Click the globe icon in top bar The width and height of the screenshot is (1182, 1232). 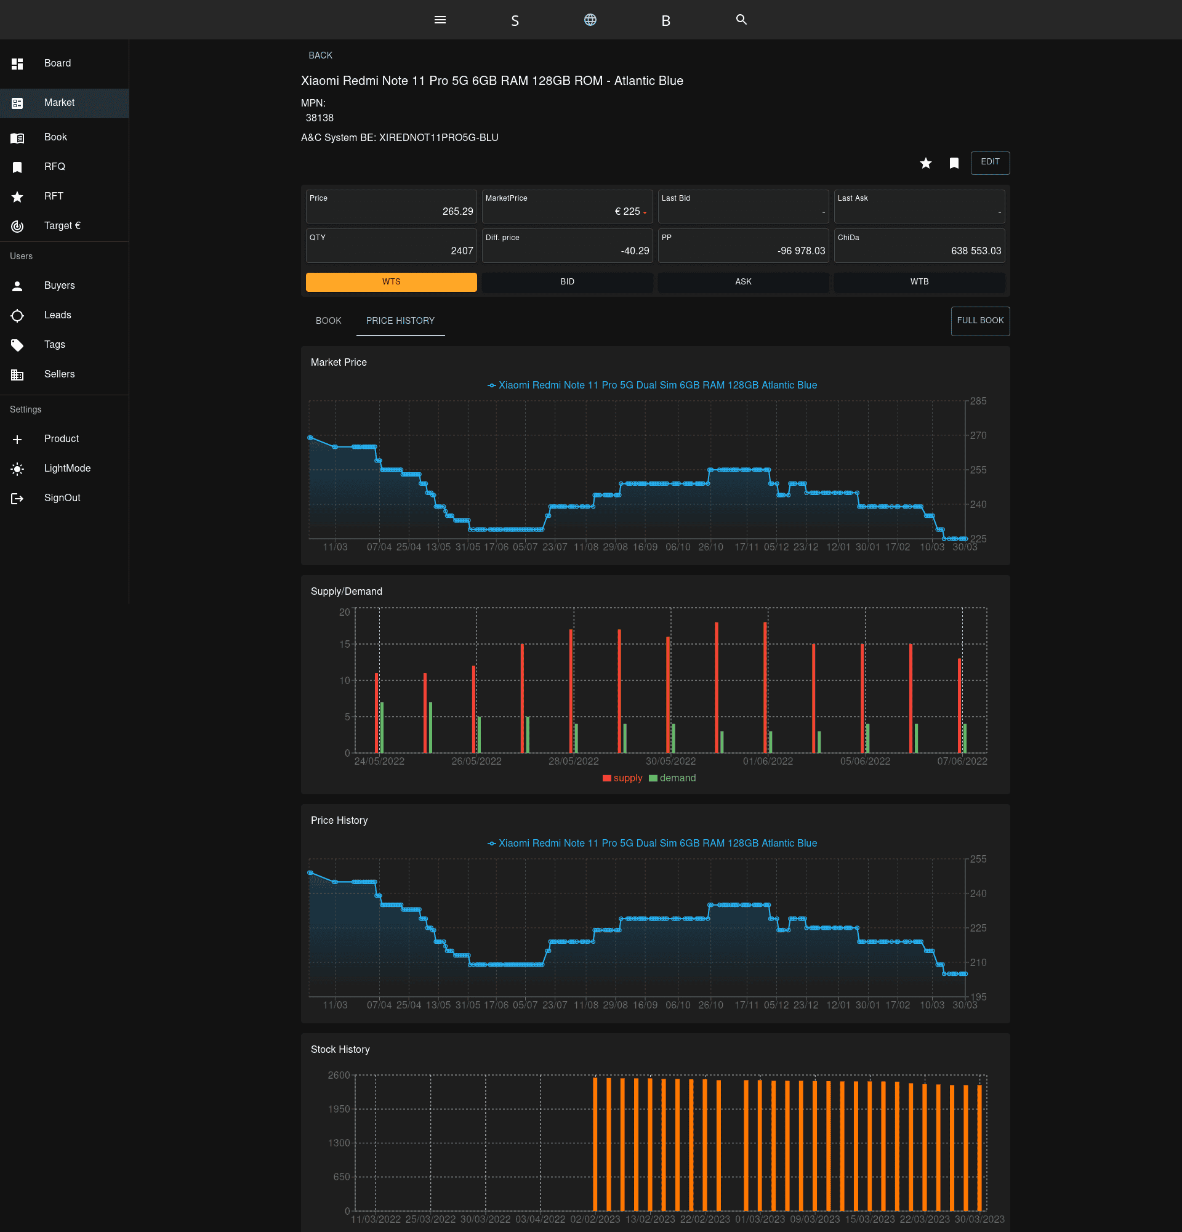pos(590,20)
